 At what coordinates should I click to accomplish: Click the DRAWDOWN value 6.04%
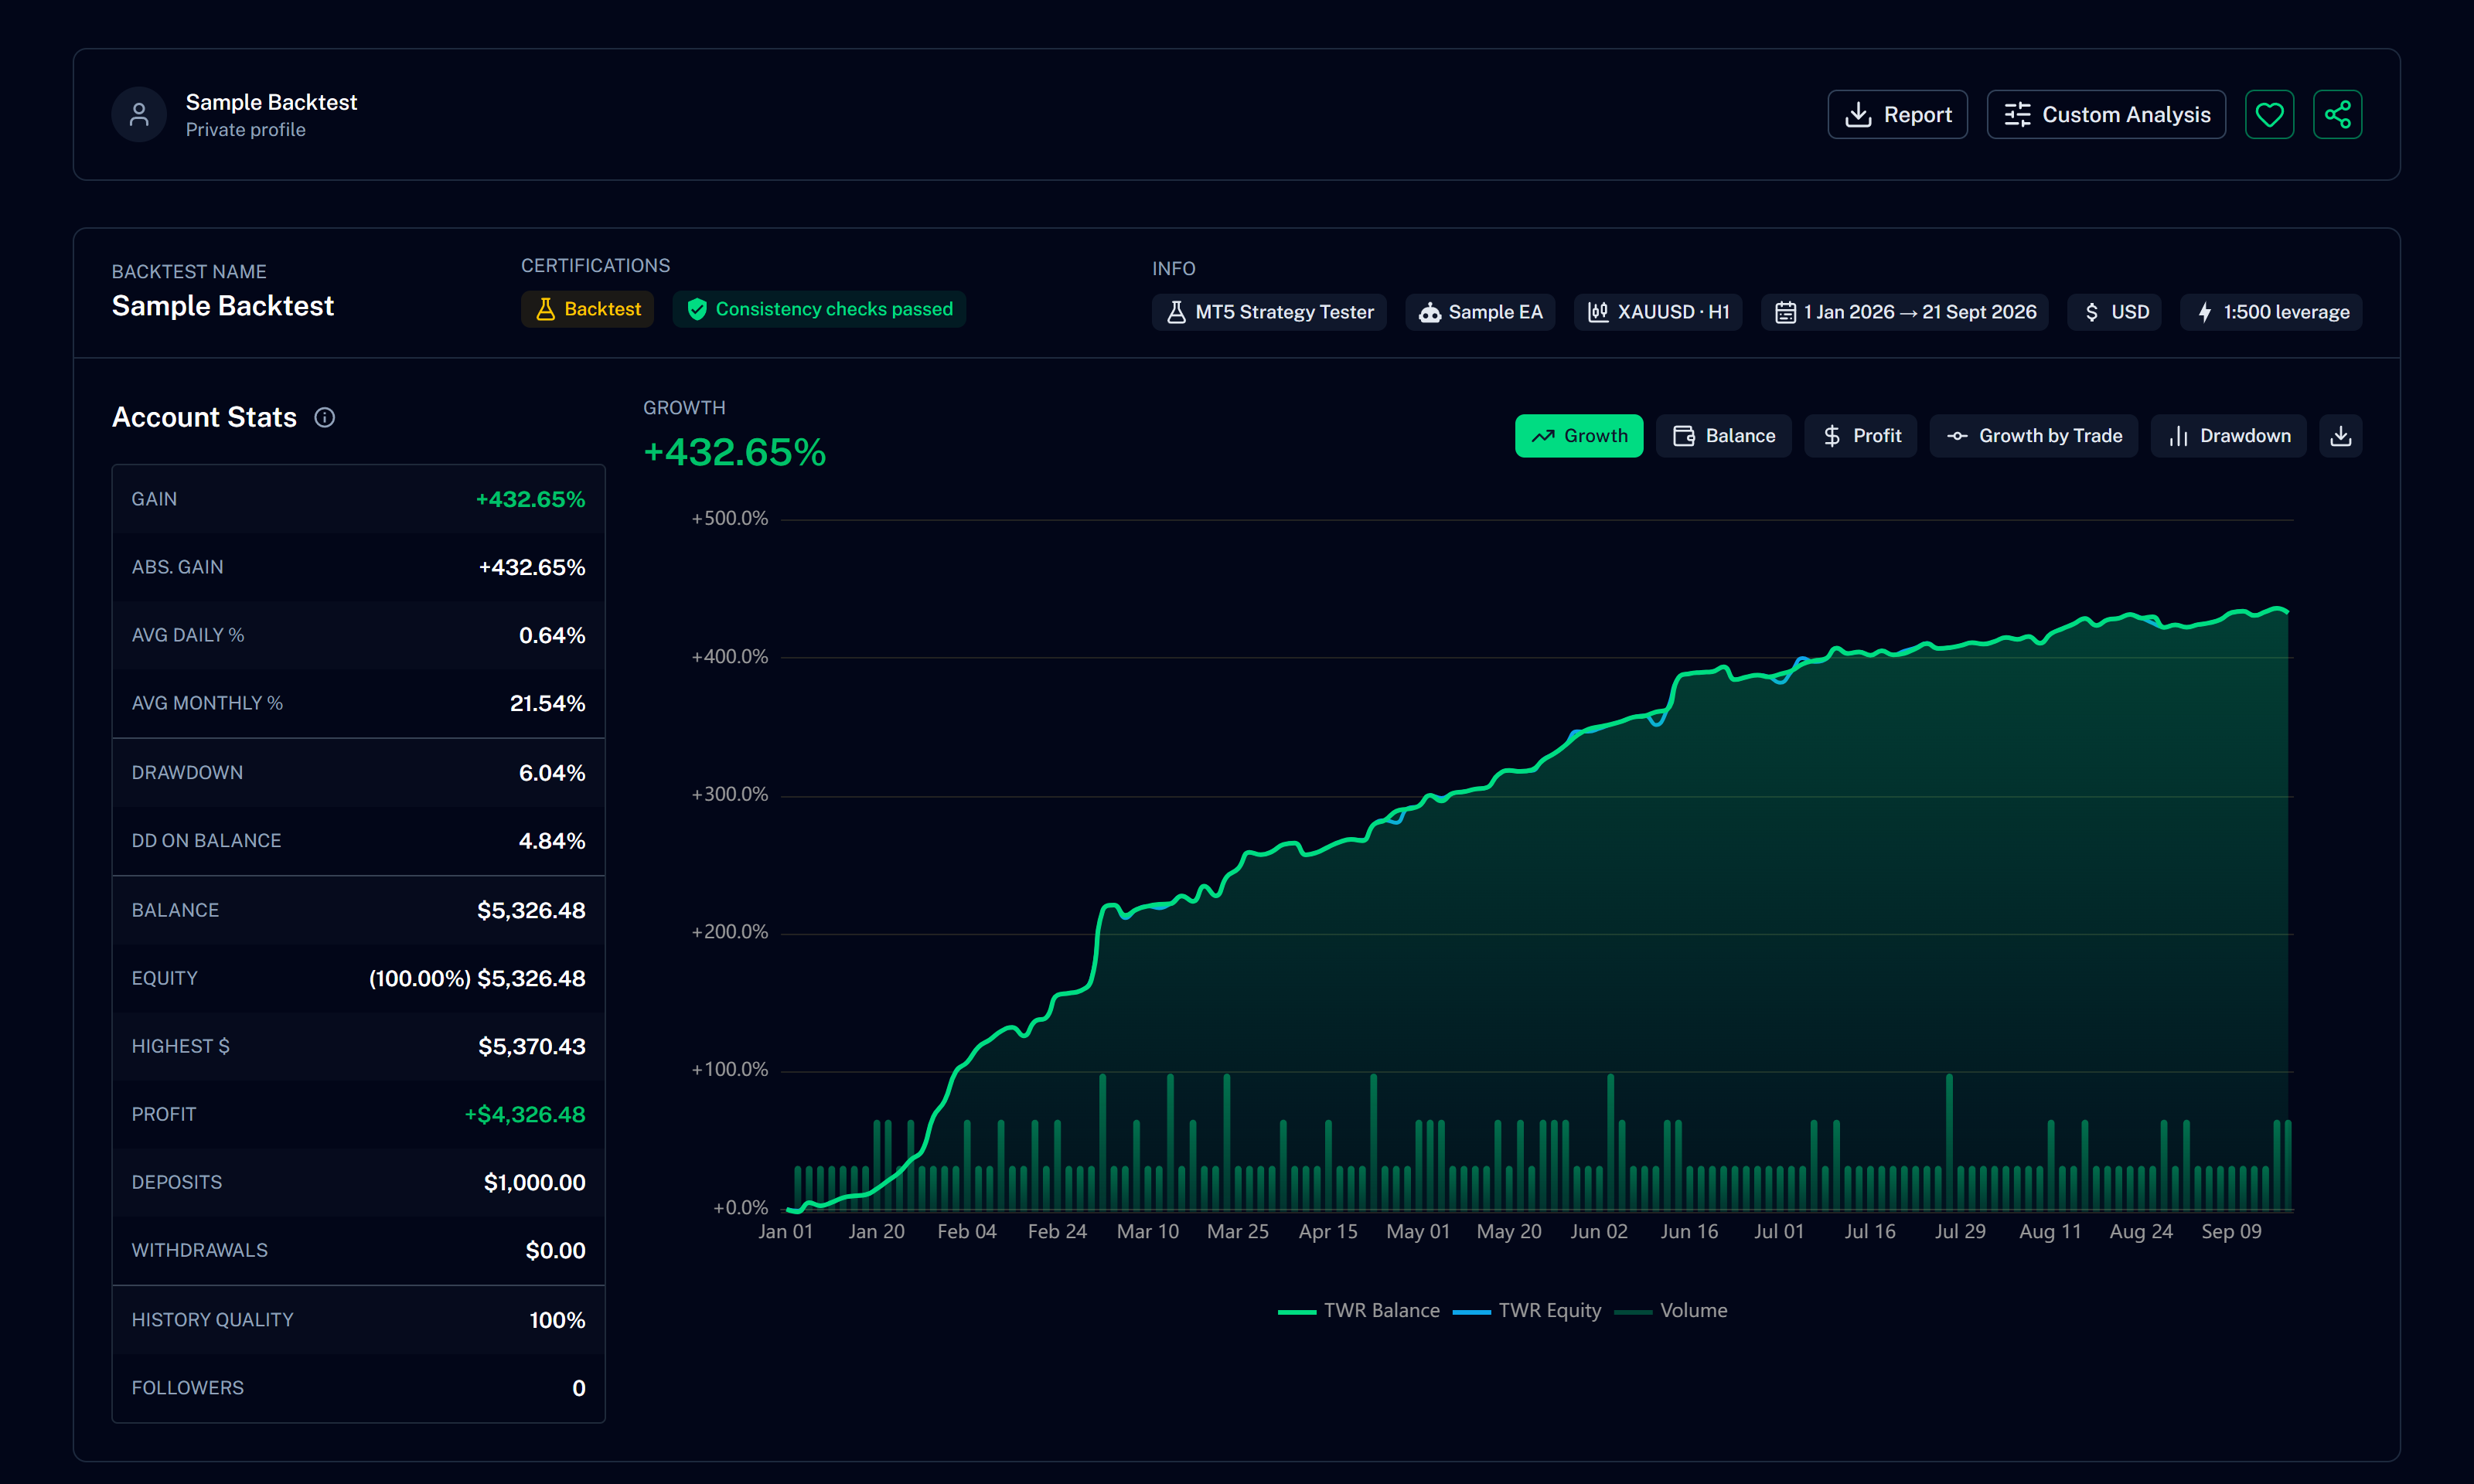point(552,773)
